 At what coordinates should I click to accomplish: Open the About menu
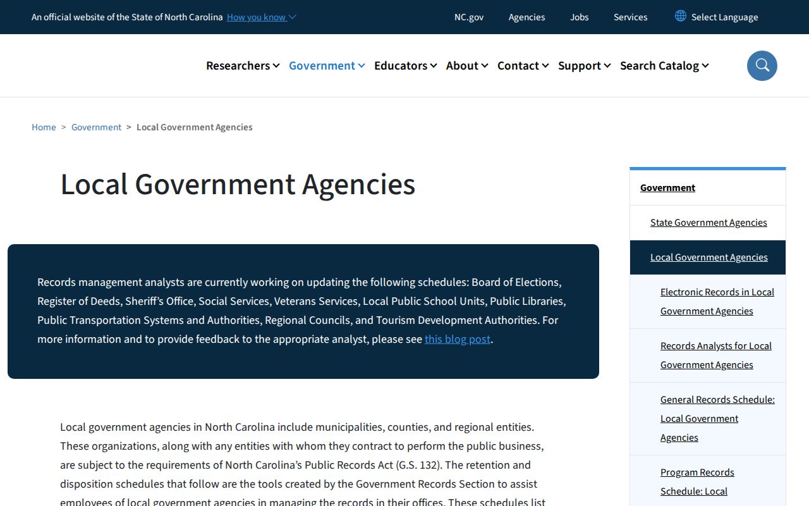pyautogui.click(x=466, y=66)
